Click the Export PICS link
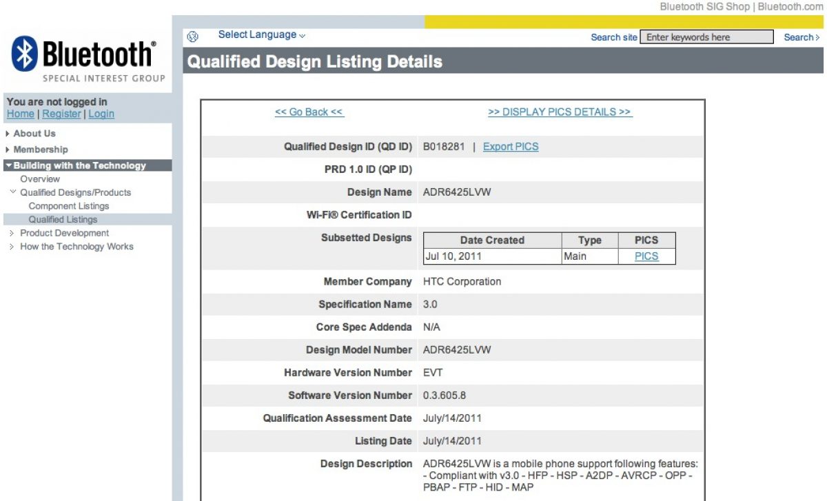Image resolution: width=827 pixels, height=501 pixels. click(511, 147)
